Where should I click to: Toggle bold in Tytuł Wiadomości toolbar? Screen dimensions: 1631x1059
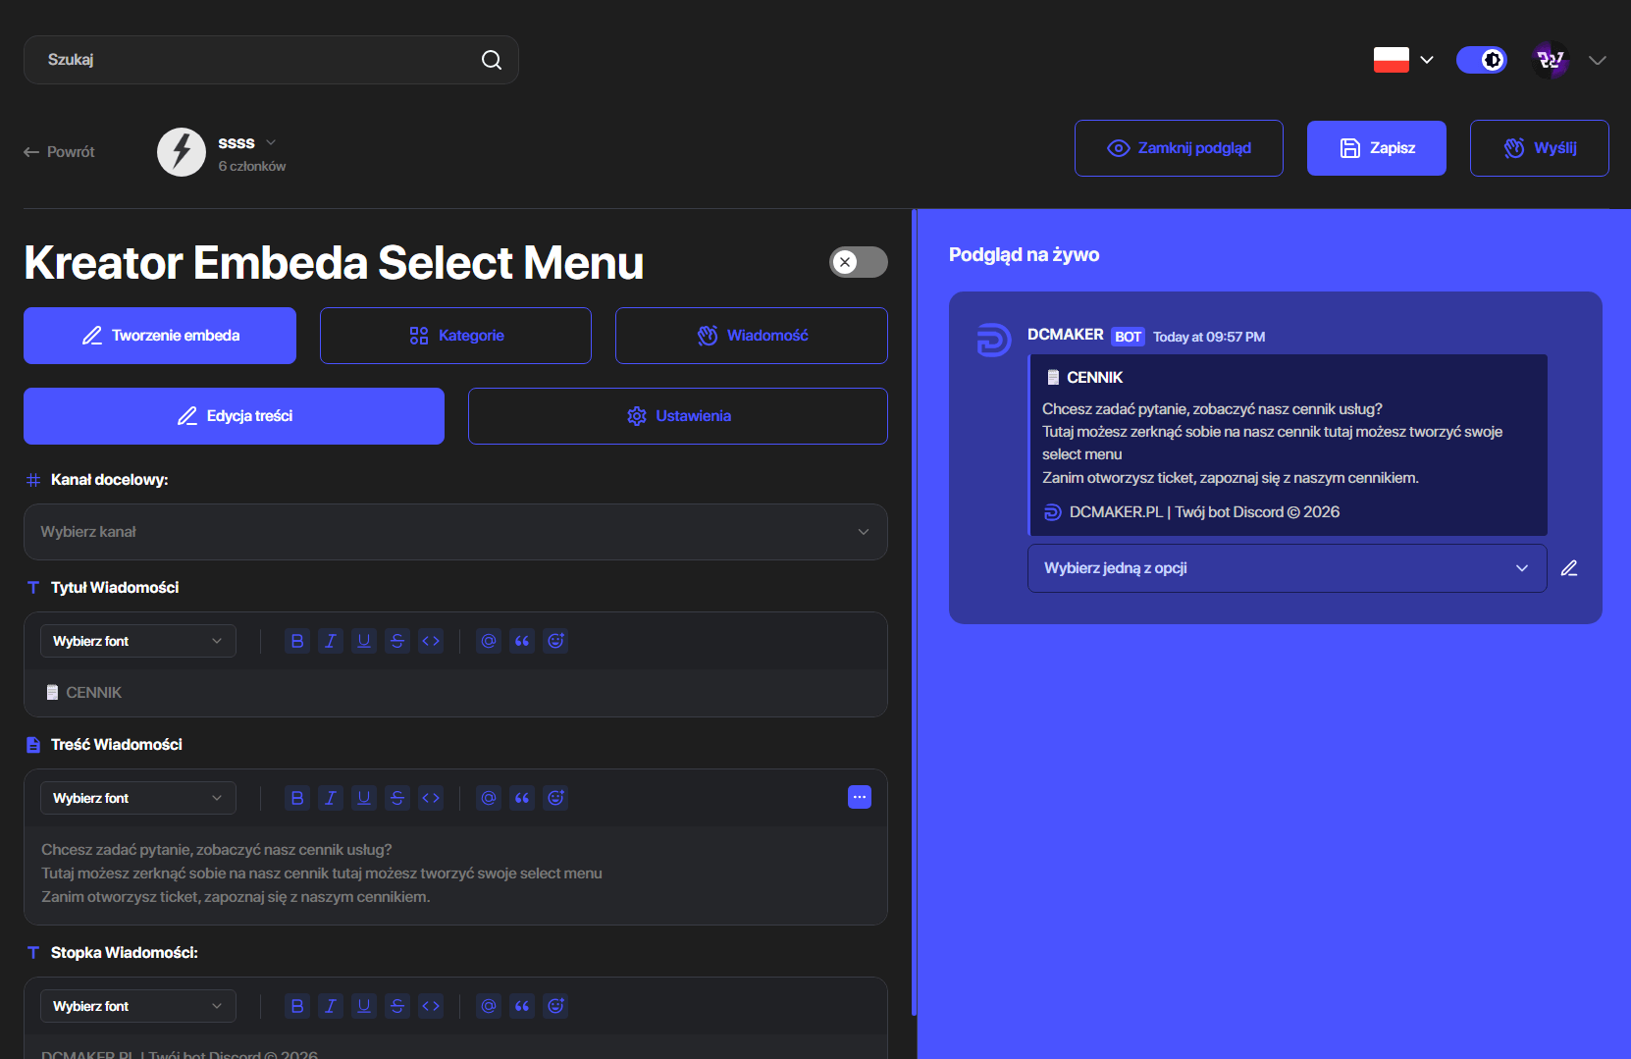[x=297, y=641]
